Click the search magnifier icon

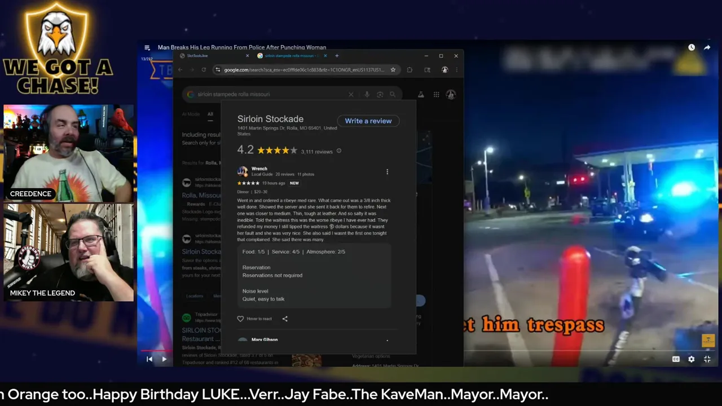coord(393,94)
